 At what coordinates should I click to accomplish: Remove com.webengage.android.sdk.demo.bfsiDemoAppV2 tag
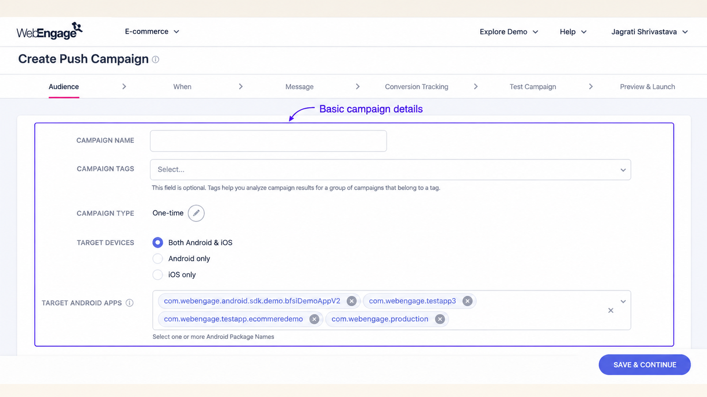tap(352, 301)
